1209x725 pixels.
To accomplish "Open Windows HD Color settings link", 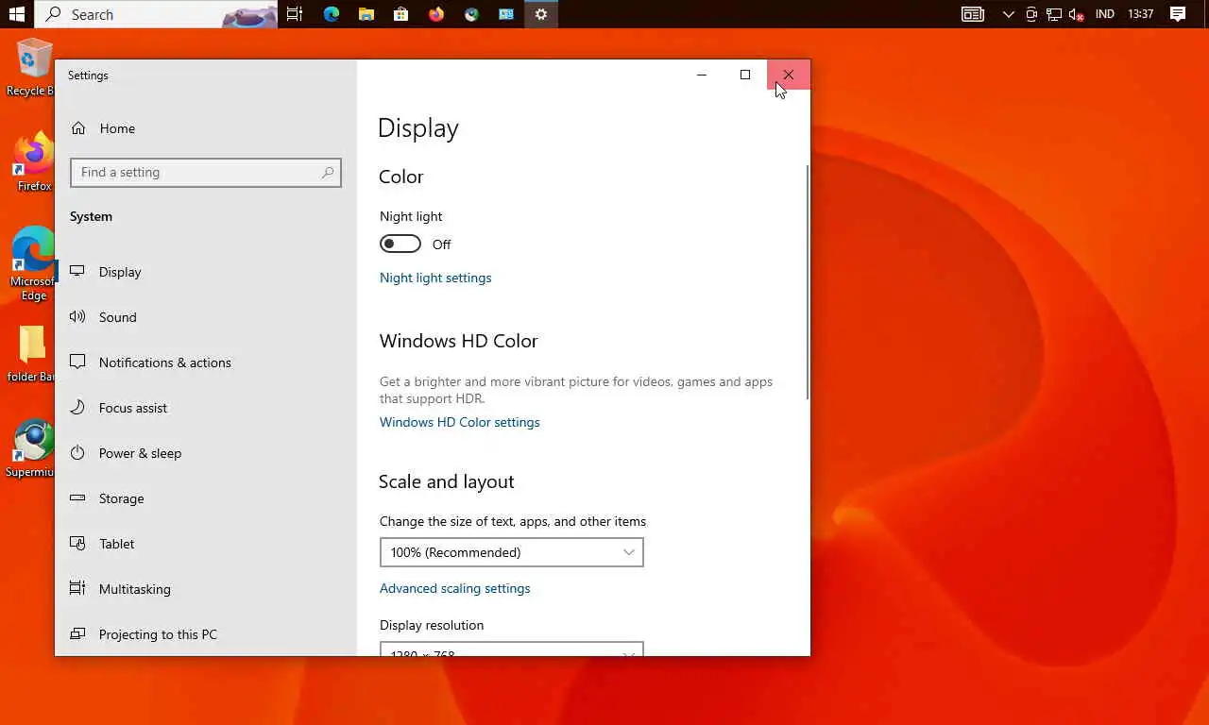I will (x=460, y=422).
